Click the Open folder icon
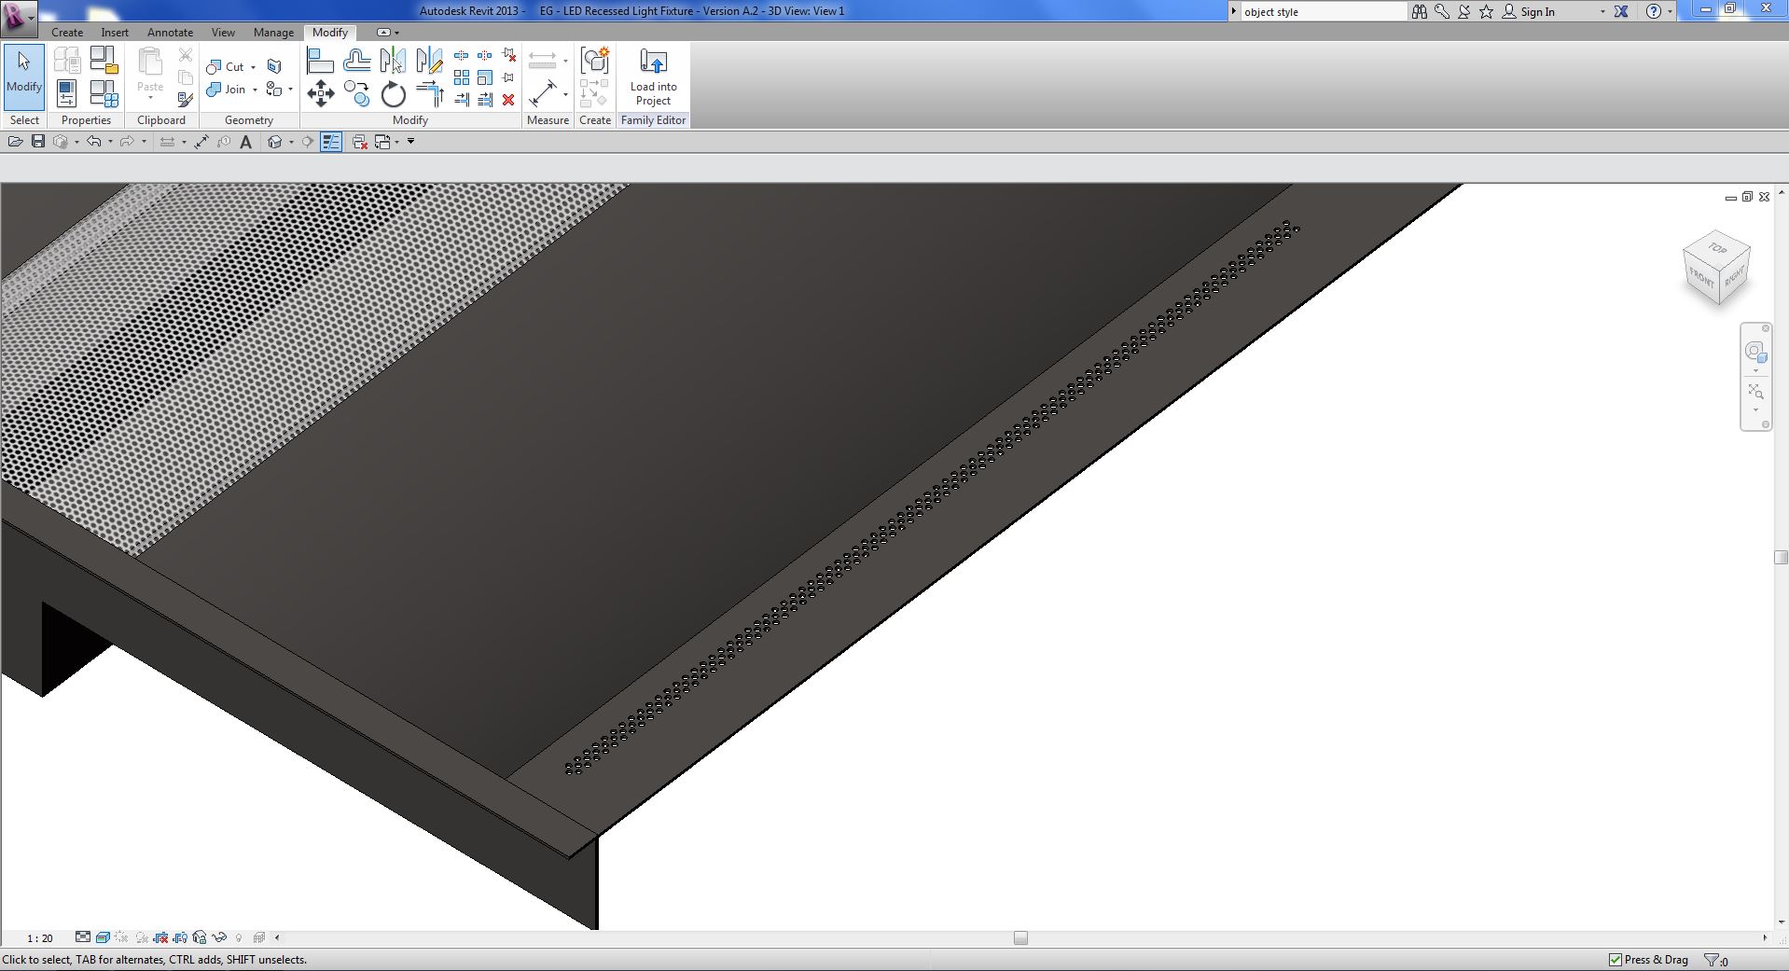The image size is (1789, 971). click(x=15, y=142)
